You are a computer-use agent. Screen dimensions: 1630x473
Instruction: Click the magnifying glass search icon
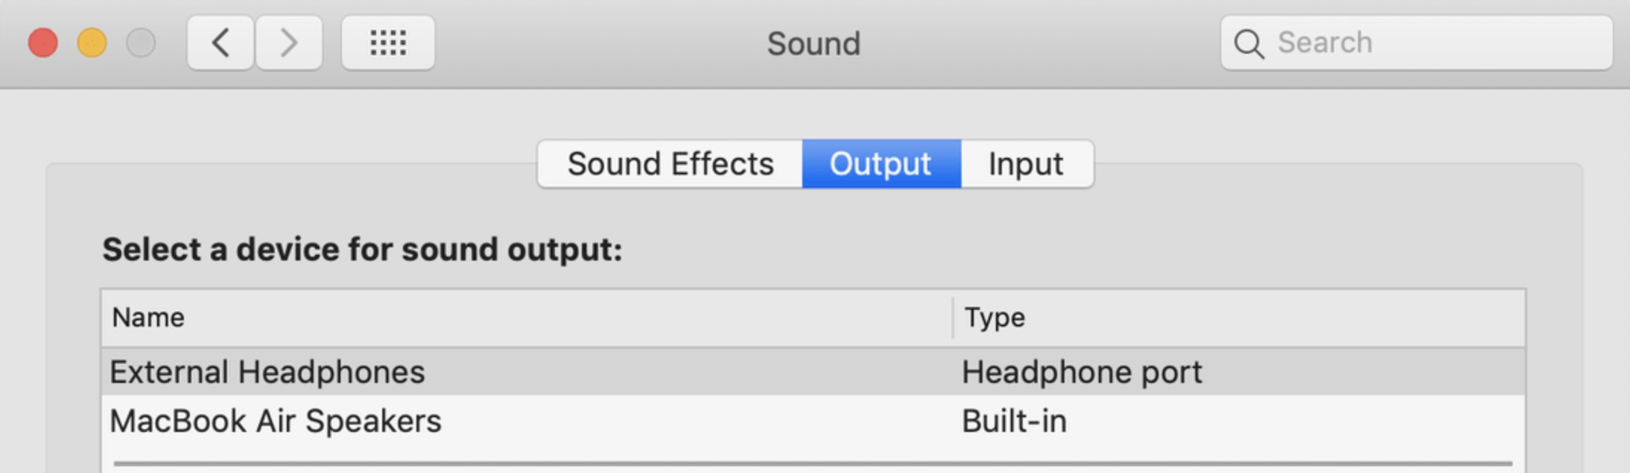1249,43
